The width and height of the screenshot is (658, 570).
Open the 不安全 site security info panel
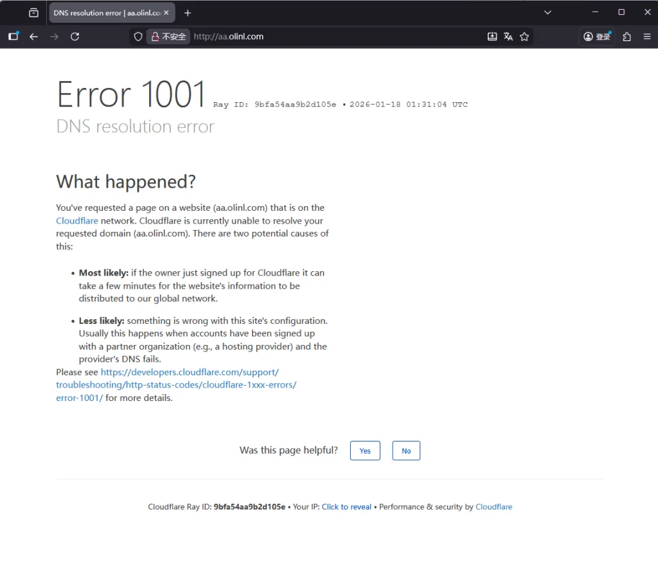coord(168,37)
